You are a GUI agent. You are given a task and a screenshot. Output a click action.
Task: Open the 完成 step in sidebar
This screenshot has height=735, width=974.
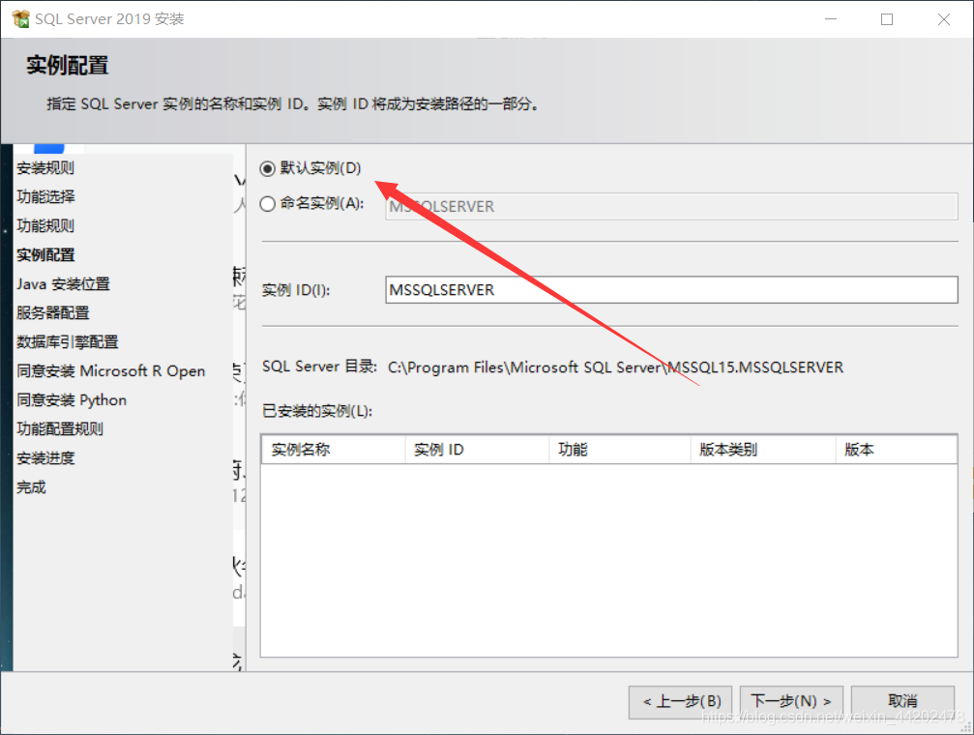pyautogui.click(x=31, y=487)
